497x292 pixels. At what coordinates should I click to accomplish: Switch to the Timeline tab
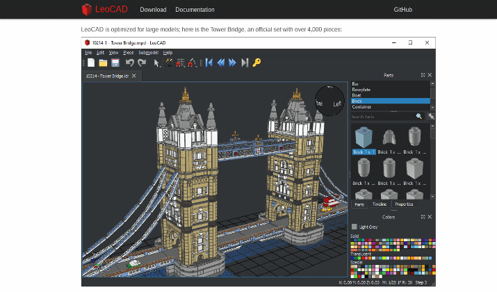[x=380, y=204]
